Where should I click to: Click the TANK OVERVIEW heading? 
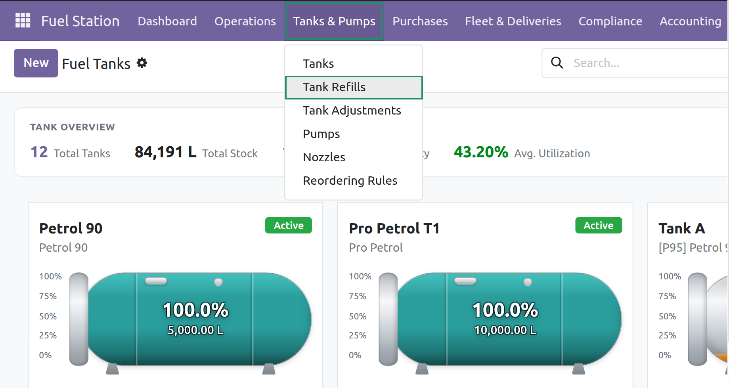tap(73, 127)
